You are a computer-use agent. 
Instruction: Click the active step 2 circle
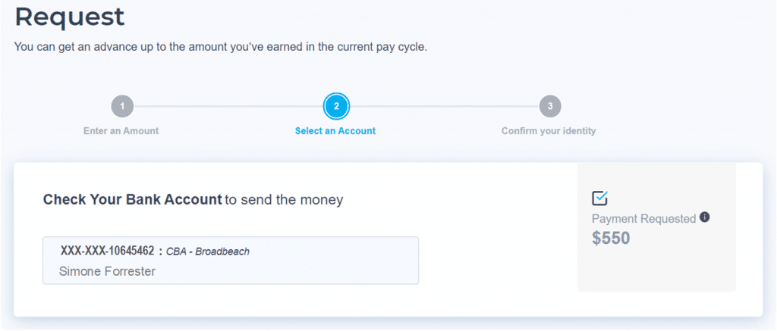pyautogui.click(x=336, y=106)
